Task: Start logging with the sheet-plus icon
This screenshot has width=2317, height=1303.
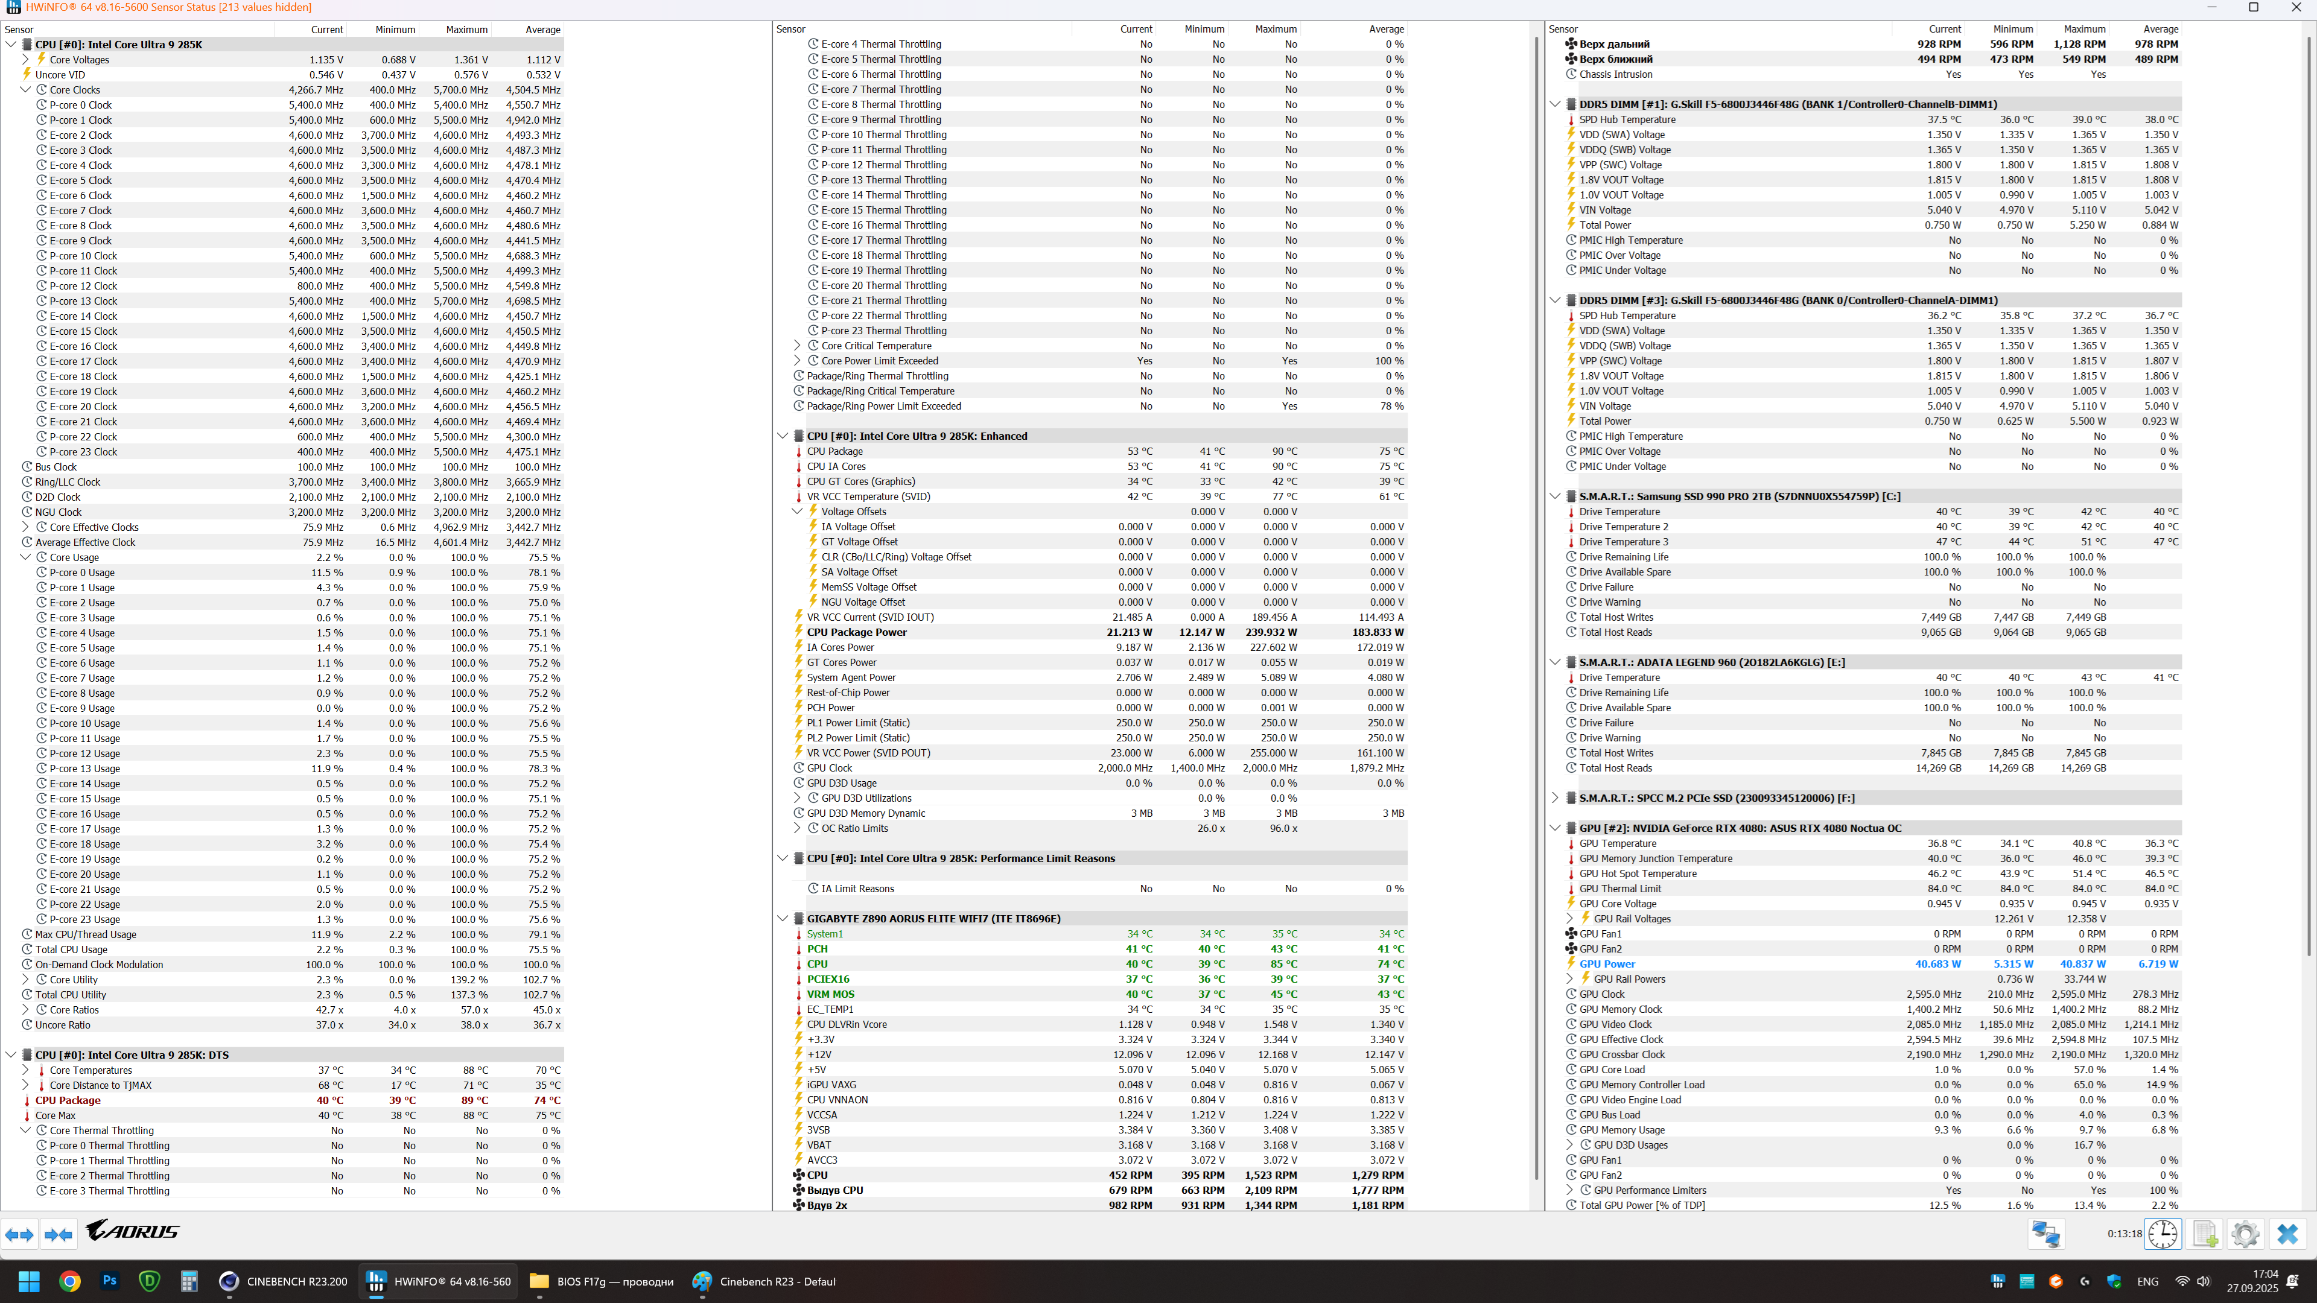Action: coord(2205,1234)
